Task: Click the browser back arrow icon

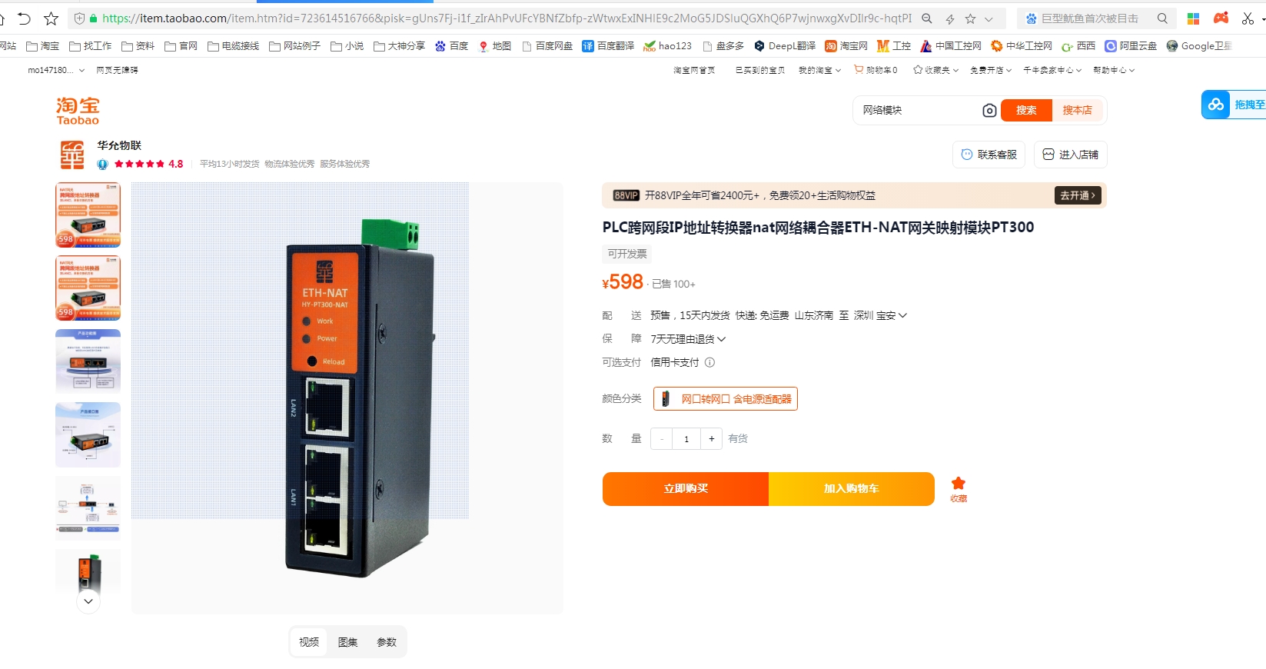Action: point(24,18)
